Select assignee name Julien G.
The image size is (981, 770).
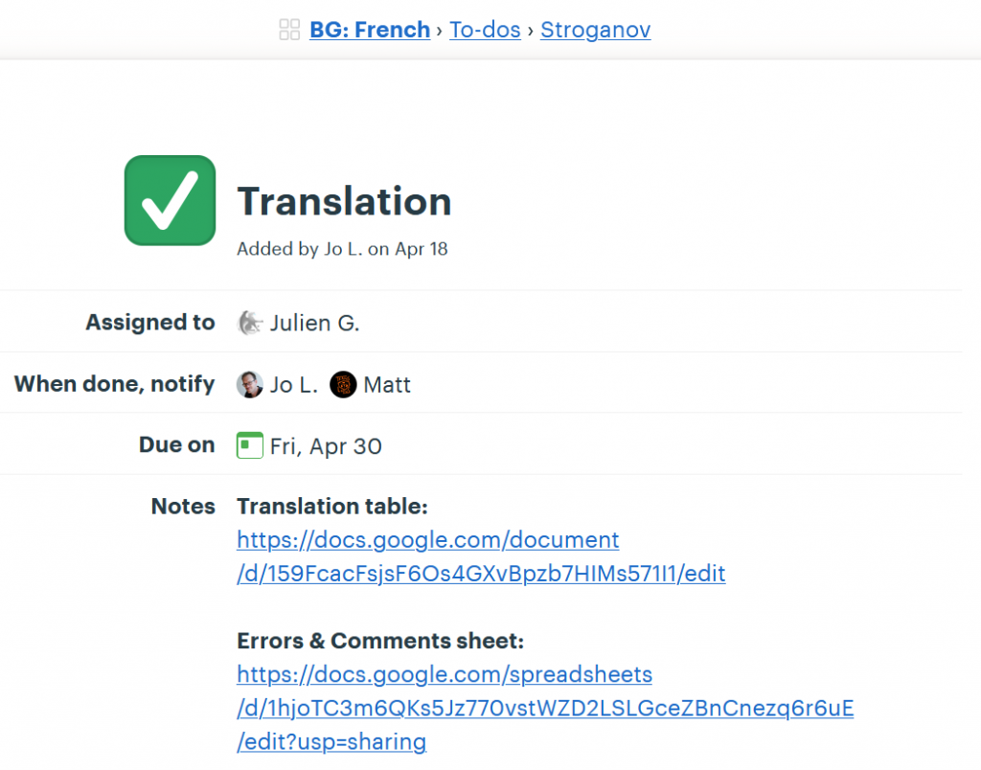coord(314,323)
